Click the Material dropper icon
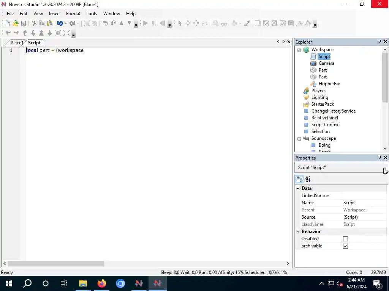 tap(247, 23)
